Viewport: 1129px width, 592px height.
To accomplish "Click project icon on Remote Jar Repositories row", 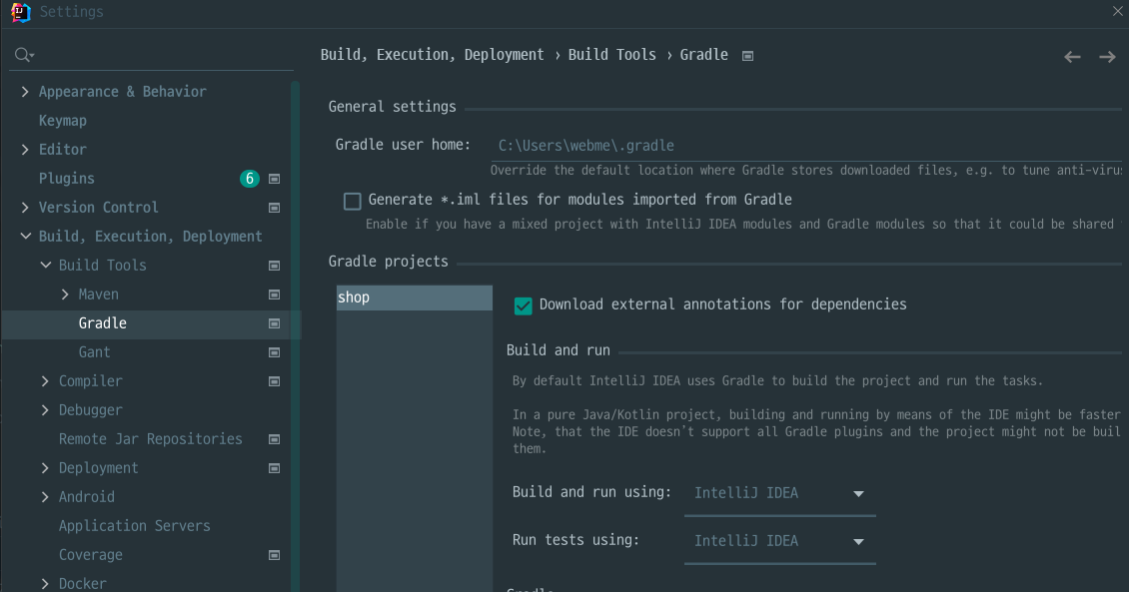I will pos(275,439).
